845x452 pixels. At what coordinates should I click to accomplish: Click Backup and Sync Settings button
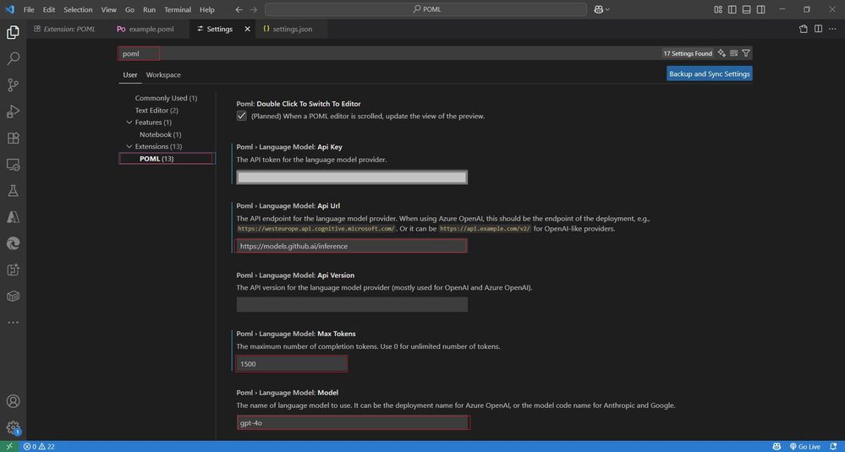(x=709, y=74)
